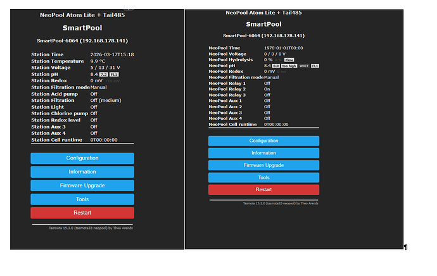Viewport: 437px width, 276px height.
Task: Click the 'NeoPool Cell runtime' label
Action: tap(232, 125)
